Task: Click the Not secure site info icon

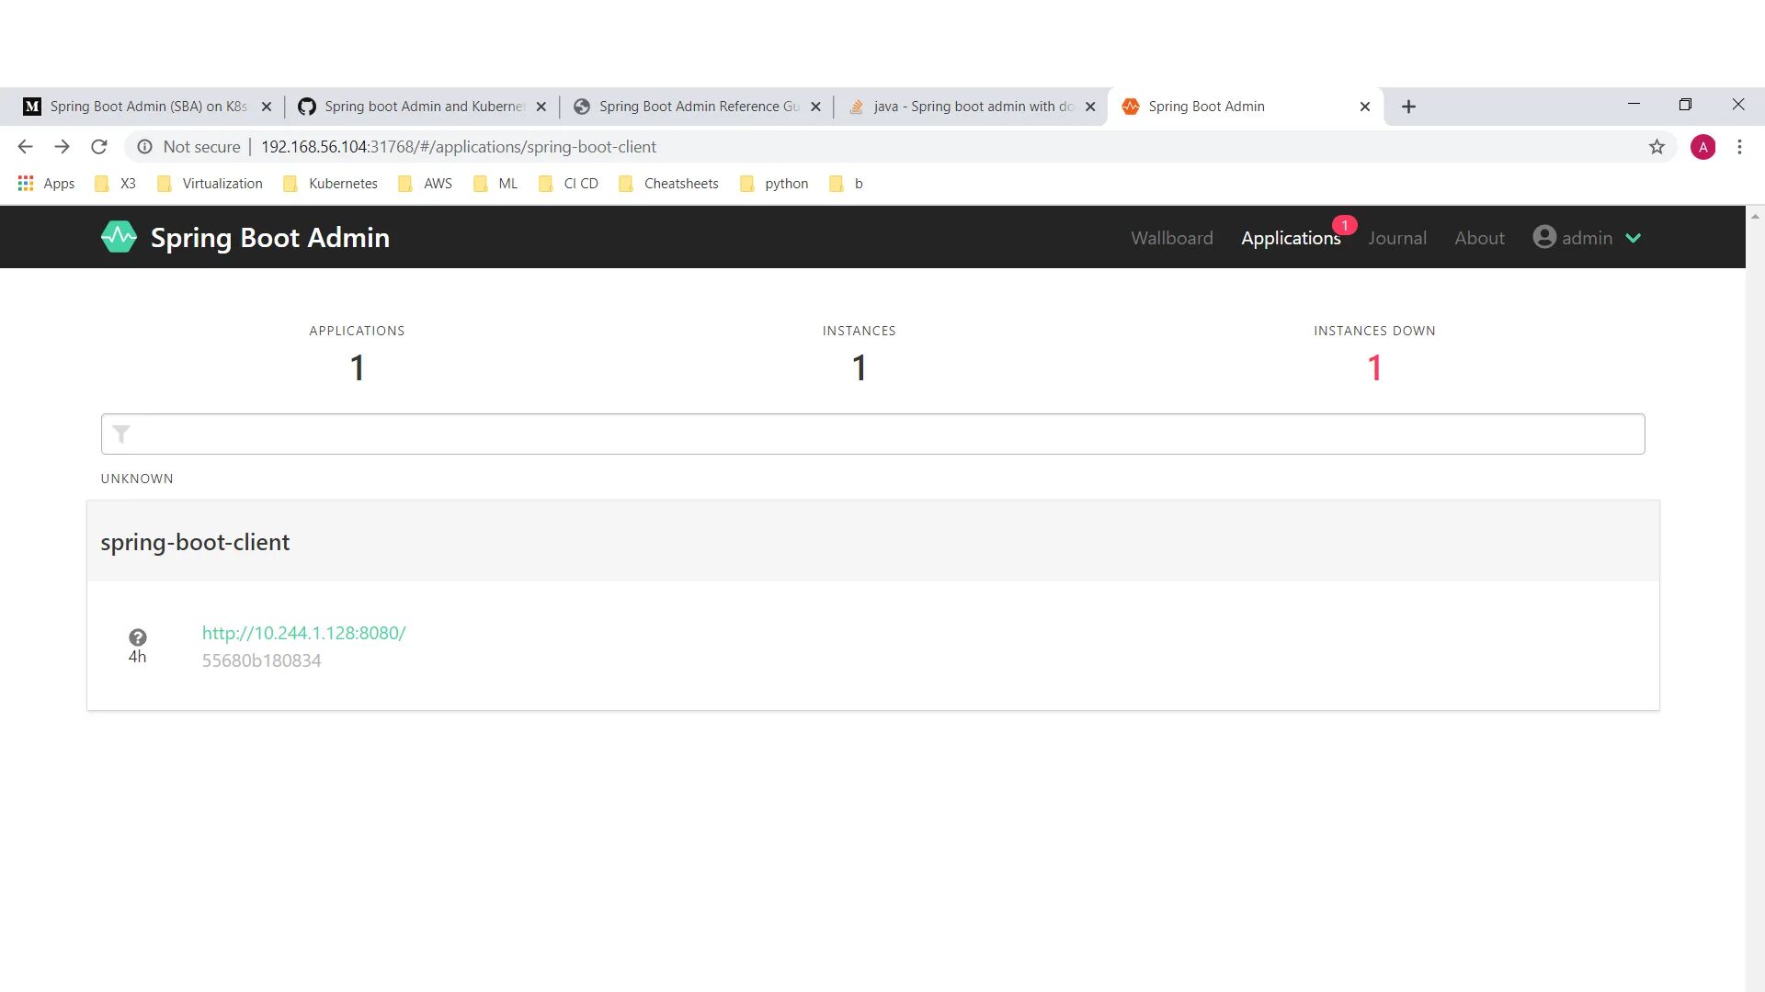Action: (144, 147)
